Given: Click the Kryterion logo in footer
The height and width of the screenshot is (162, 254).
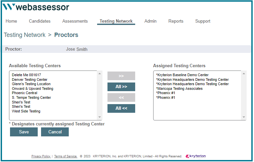Looking at the screenshot, I should click(x=196, y=156).
